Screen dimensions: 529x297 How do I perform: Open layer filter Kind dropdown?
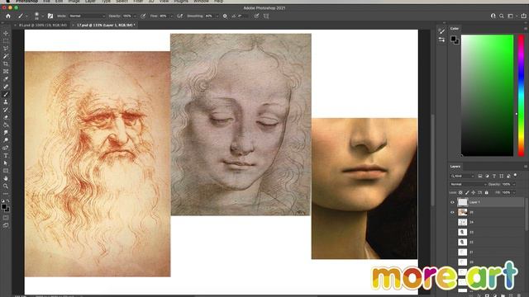[x=463, y=176]
